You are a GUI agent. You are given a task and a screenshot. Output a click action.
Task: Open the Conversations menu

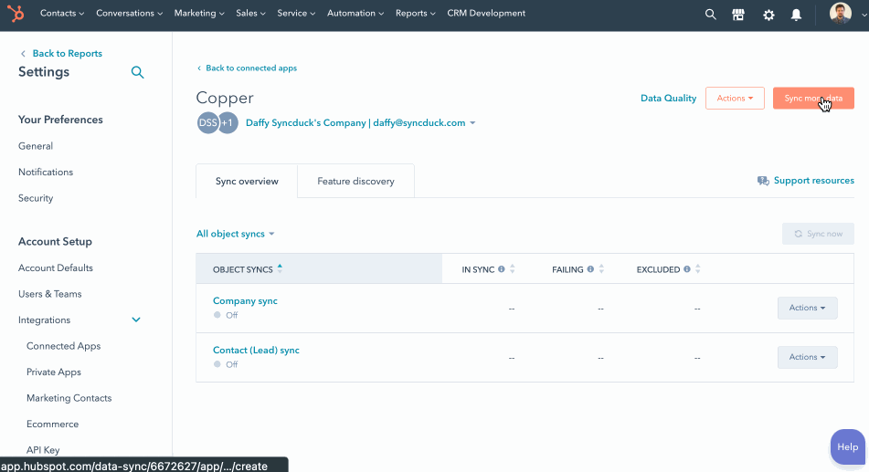point(129,14)
